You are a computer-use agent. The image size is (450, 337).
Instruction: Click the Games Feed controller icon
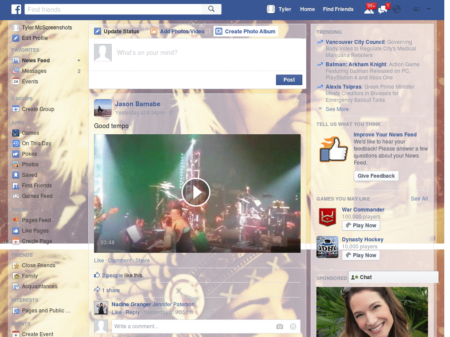coord(16,196)
